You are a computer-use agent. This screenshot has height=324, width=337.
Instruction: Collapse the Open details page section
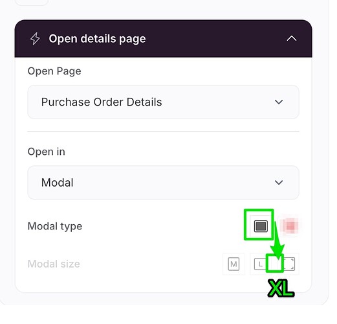(292, 39)
